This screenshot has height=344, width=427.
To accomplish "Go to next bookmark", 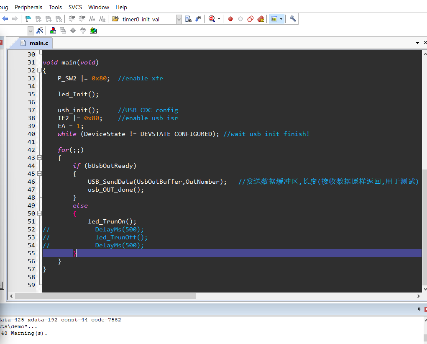I will pyautogui.click(x=49, y=19).
